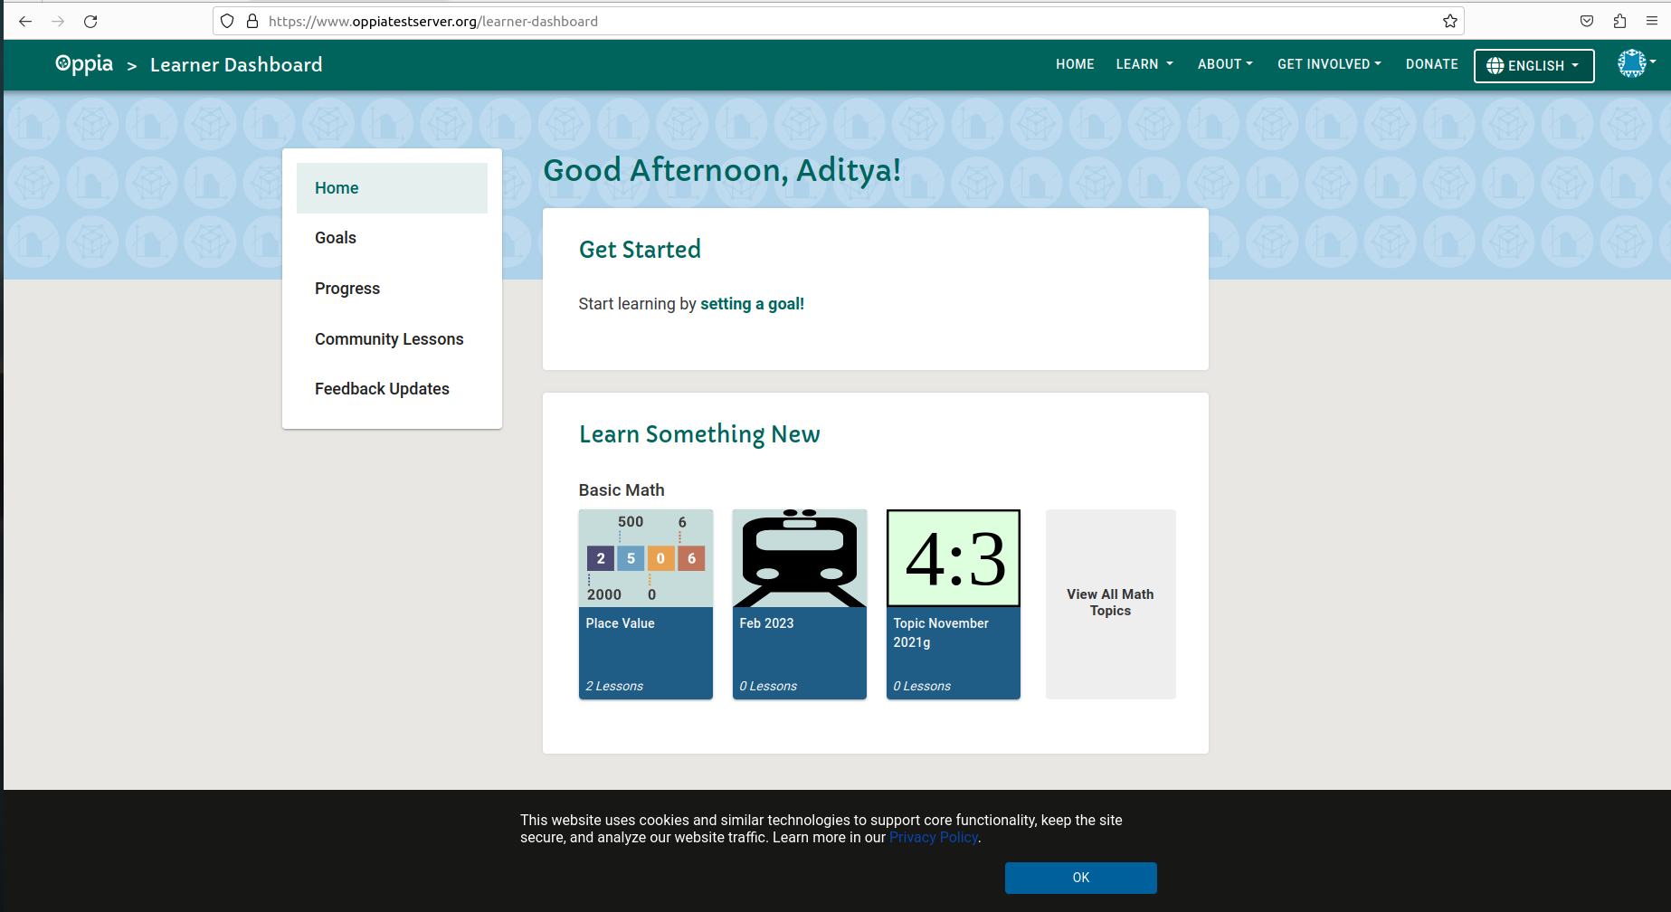Open the browser extensions puzzle icon

[x=1619, y=21]
